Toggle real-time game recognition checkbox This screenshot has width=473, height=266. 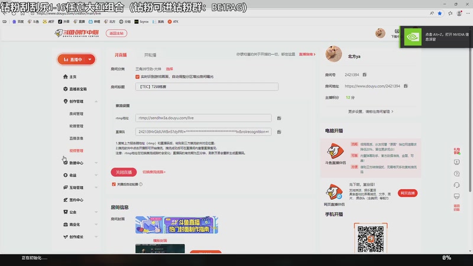click(x=138, y=77)
